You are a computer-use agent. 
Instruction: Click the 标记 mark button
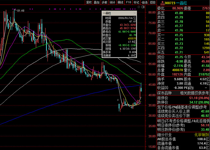tap(136, 2)
